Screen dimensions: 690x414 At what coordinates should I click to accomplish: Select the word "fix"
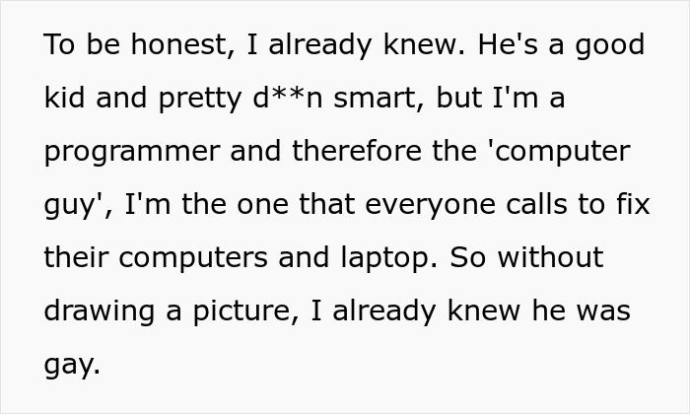point(633,204)
